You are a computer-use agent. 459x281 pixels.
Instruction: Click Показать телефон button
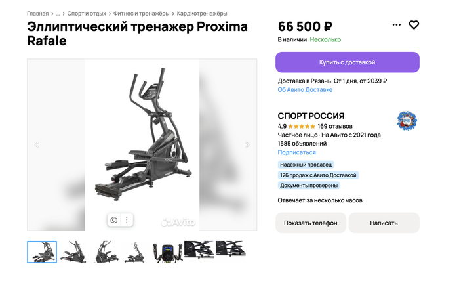click(x=311, y=223)
